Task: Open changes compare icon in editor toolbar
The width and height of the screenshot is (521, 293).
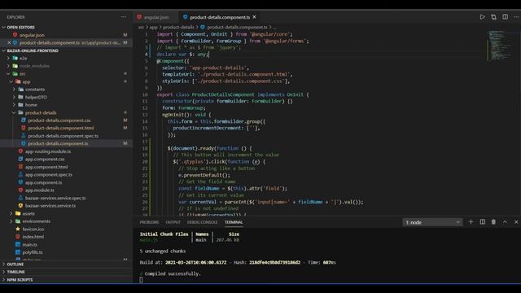Action: (x=493, y=17)
